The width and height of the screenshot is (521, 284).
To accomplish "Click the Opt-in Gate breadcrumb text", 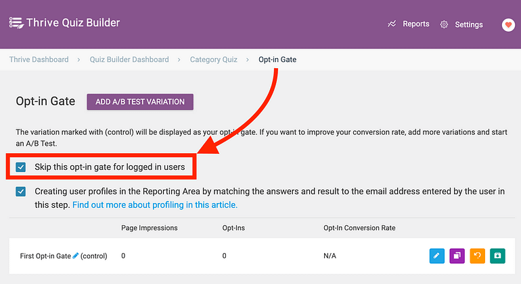I will [x=277, y=59].
